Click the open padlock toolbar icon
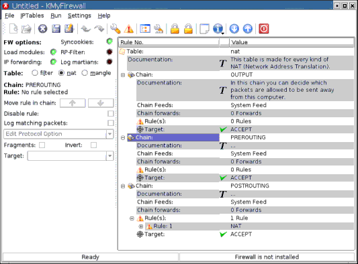Screen dimensions: 358x264 click(x=188, y=29)
